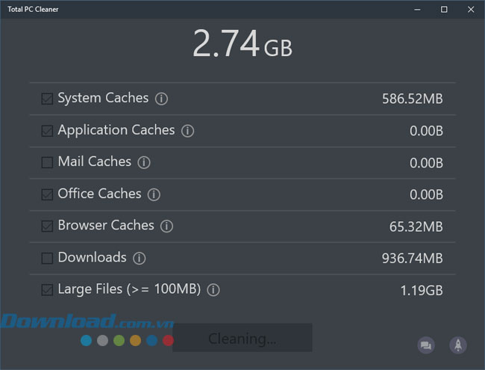
Task: Click the rocket boost icon
Action: click(458, 345)
